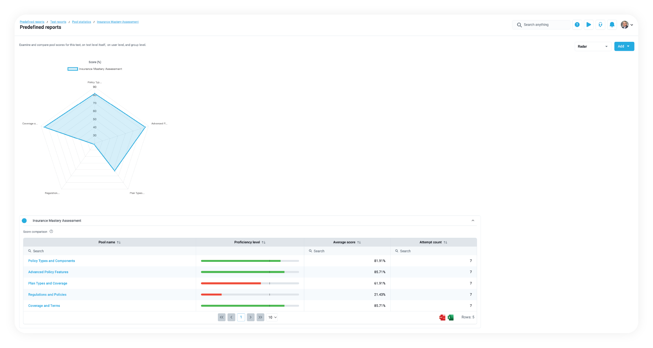
Task: Navigate to Pool statistics breadcrumb
Action: tap(82, 22)
